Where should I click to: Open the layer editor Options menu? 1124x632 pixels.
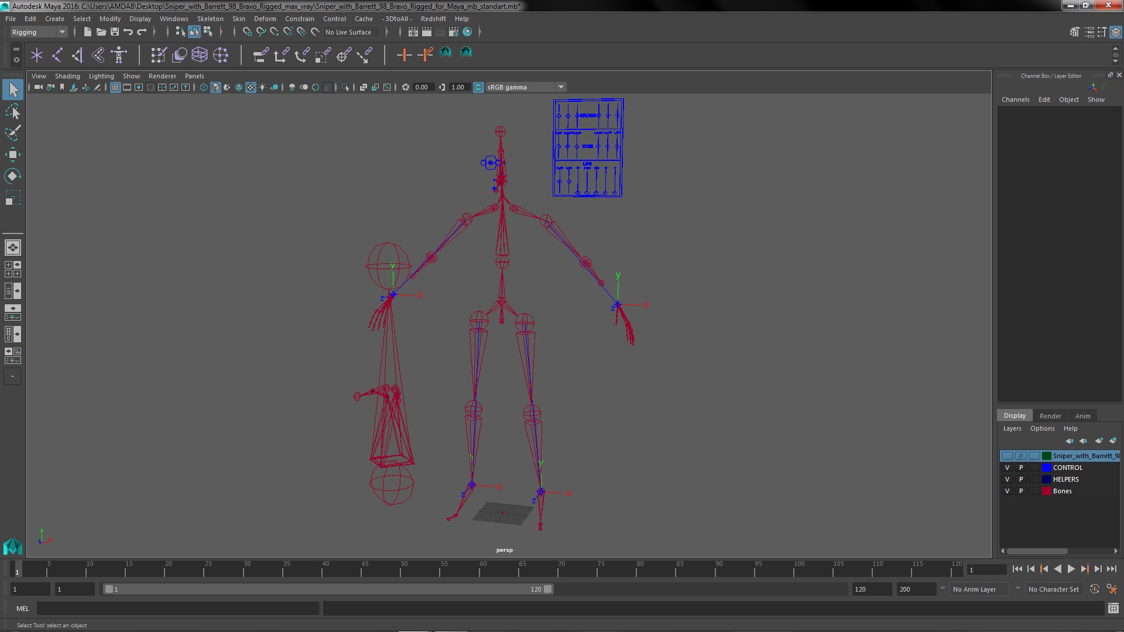point(1042,428)
